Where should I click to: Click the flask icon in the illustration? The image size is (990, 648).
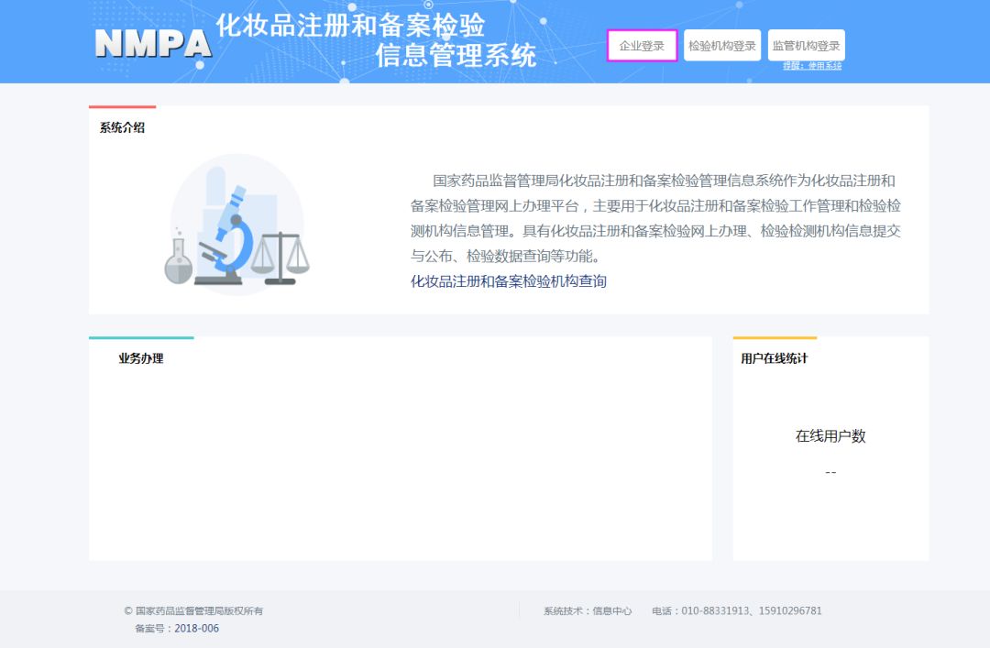pos(176,262)
